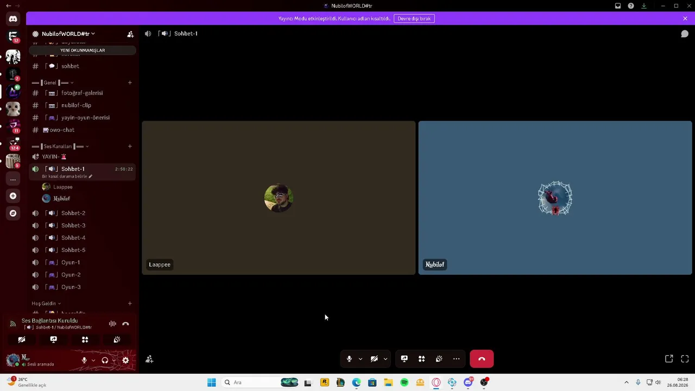
Task: Turn on camera in call control bar
Action: (x=374, y=359)
